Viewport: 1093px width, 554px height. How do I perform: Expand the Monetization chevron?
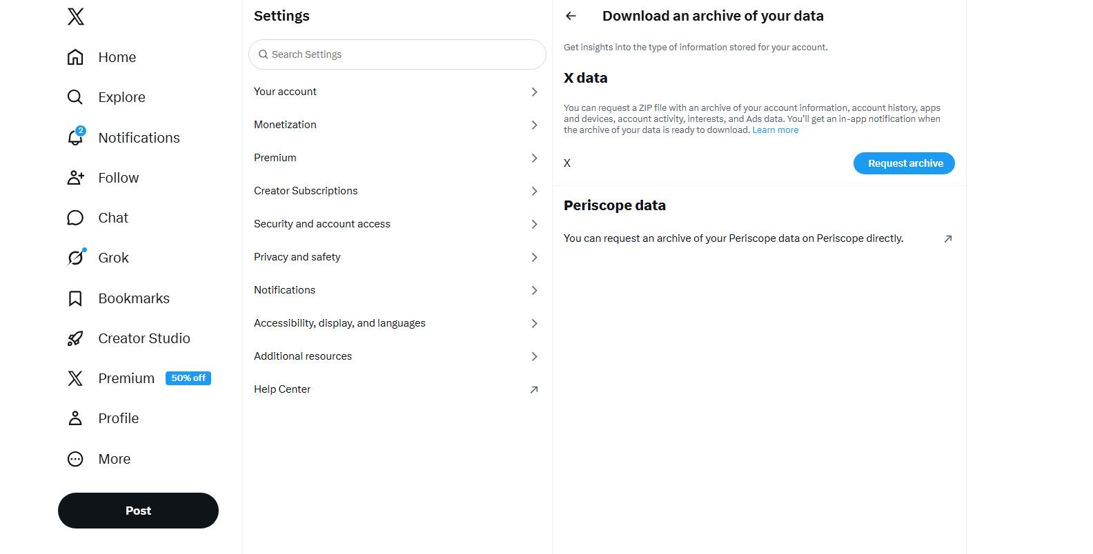coord(534,125)
